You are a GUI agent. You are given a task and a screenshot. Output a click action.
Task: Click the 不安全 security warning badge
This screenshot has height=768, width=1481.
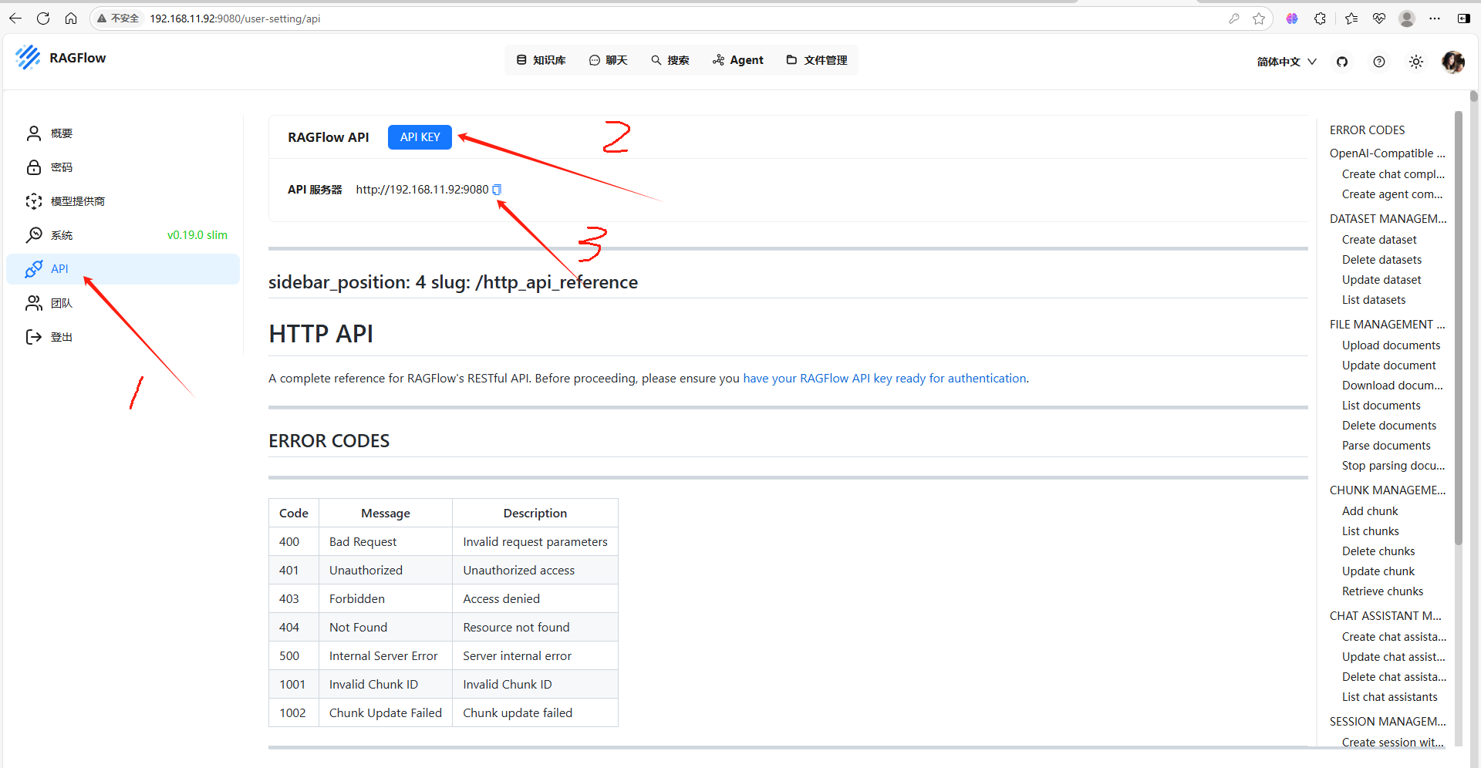click(x=118, y=19)
